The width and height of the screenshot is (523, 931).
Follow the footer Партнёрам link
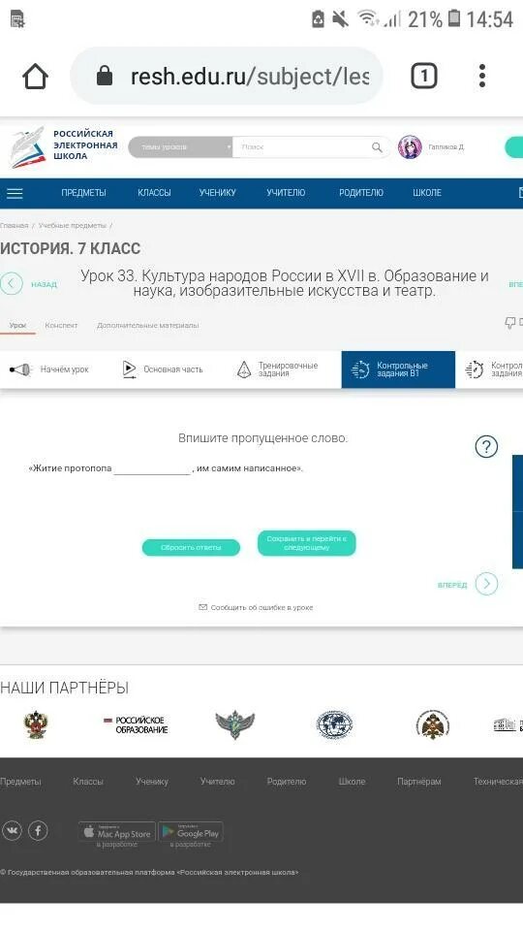coord(419,782)
